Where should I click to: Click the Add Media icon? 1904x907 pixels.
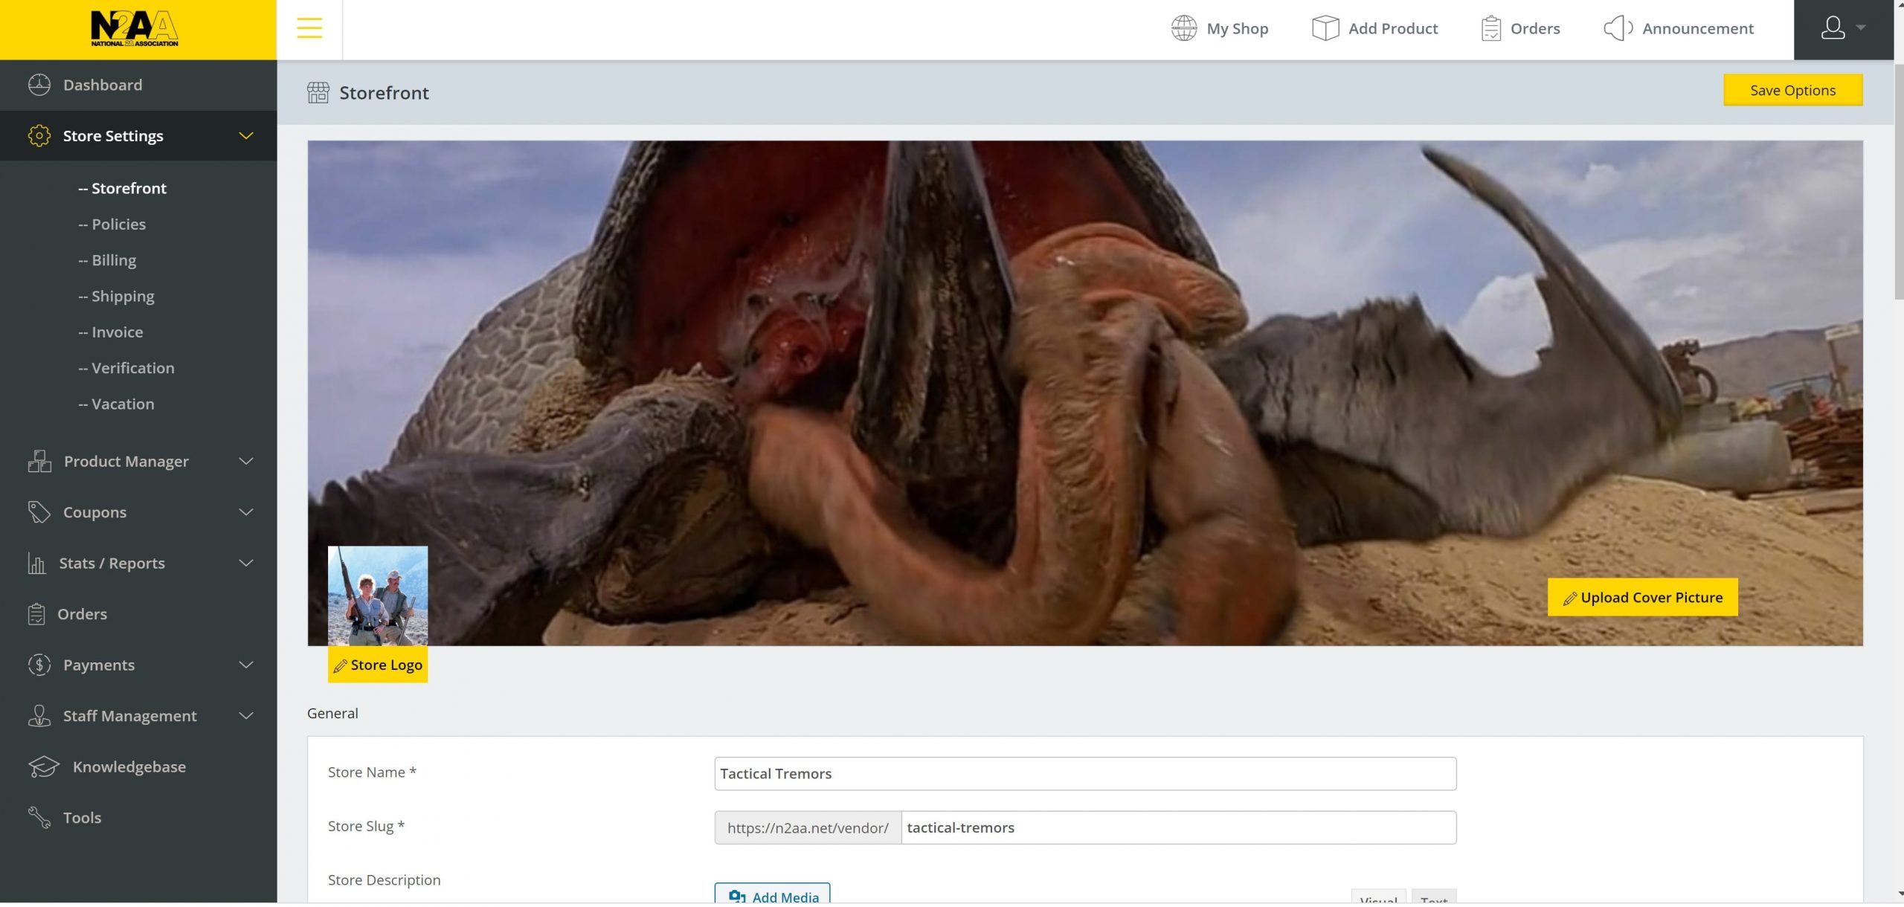click(737, 897)
